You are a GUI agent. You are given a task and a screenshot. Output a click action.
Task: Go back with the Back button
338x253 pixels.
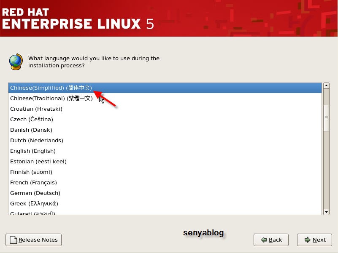coord(271,240)
